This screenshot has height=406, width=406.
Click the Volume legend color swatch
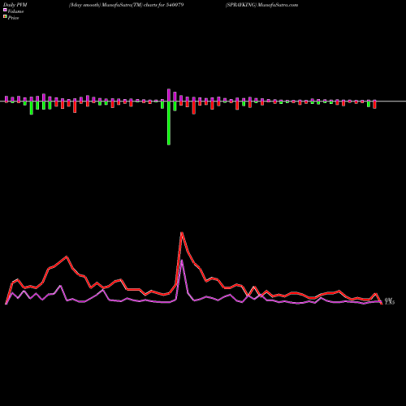pyautogui.click(x=5, y=10)
